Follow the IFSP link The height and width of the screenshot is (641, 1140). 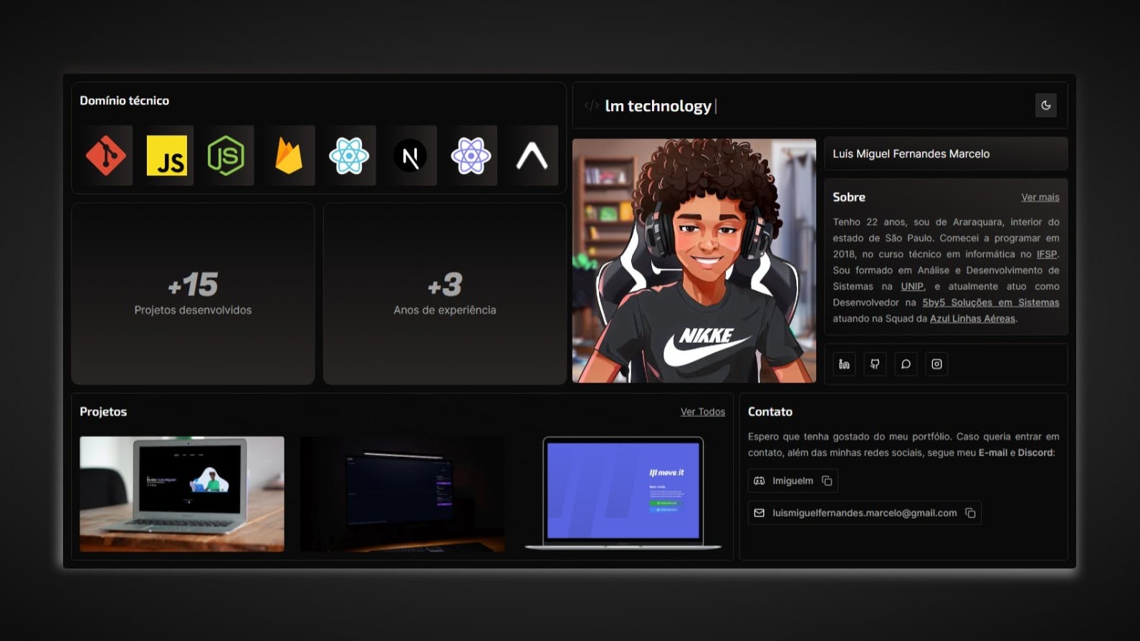pyautogui.click(x=1046, y=254)
